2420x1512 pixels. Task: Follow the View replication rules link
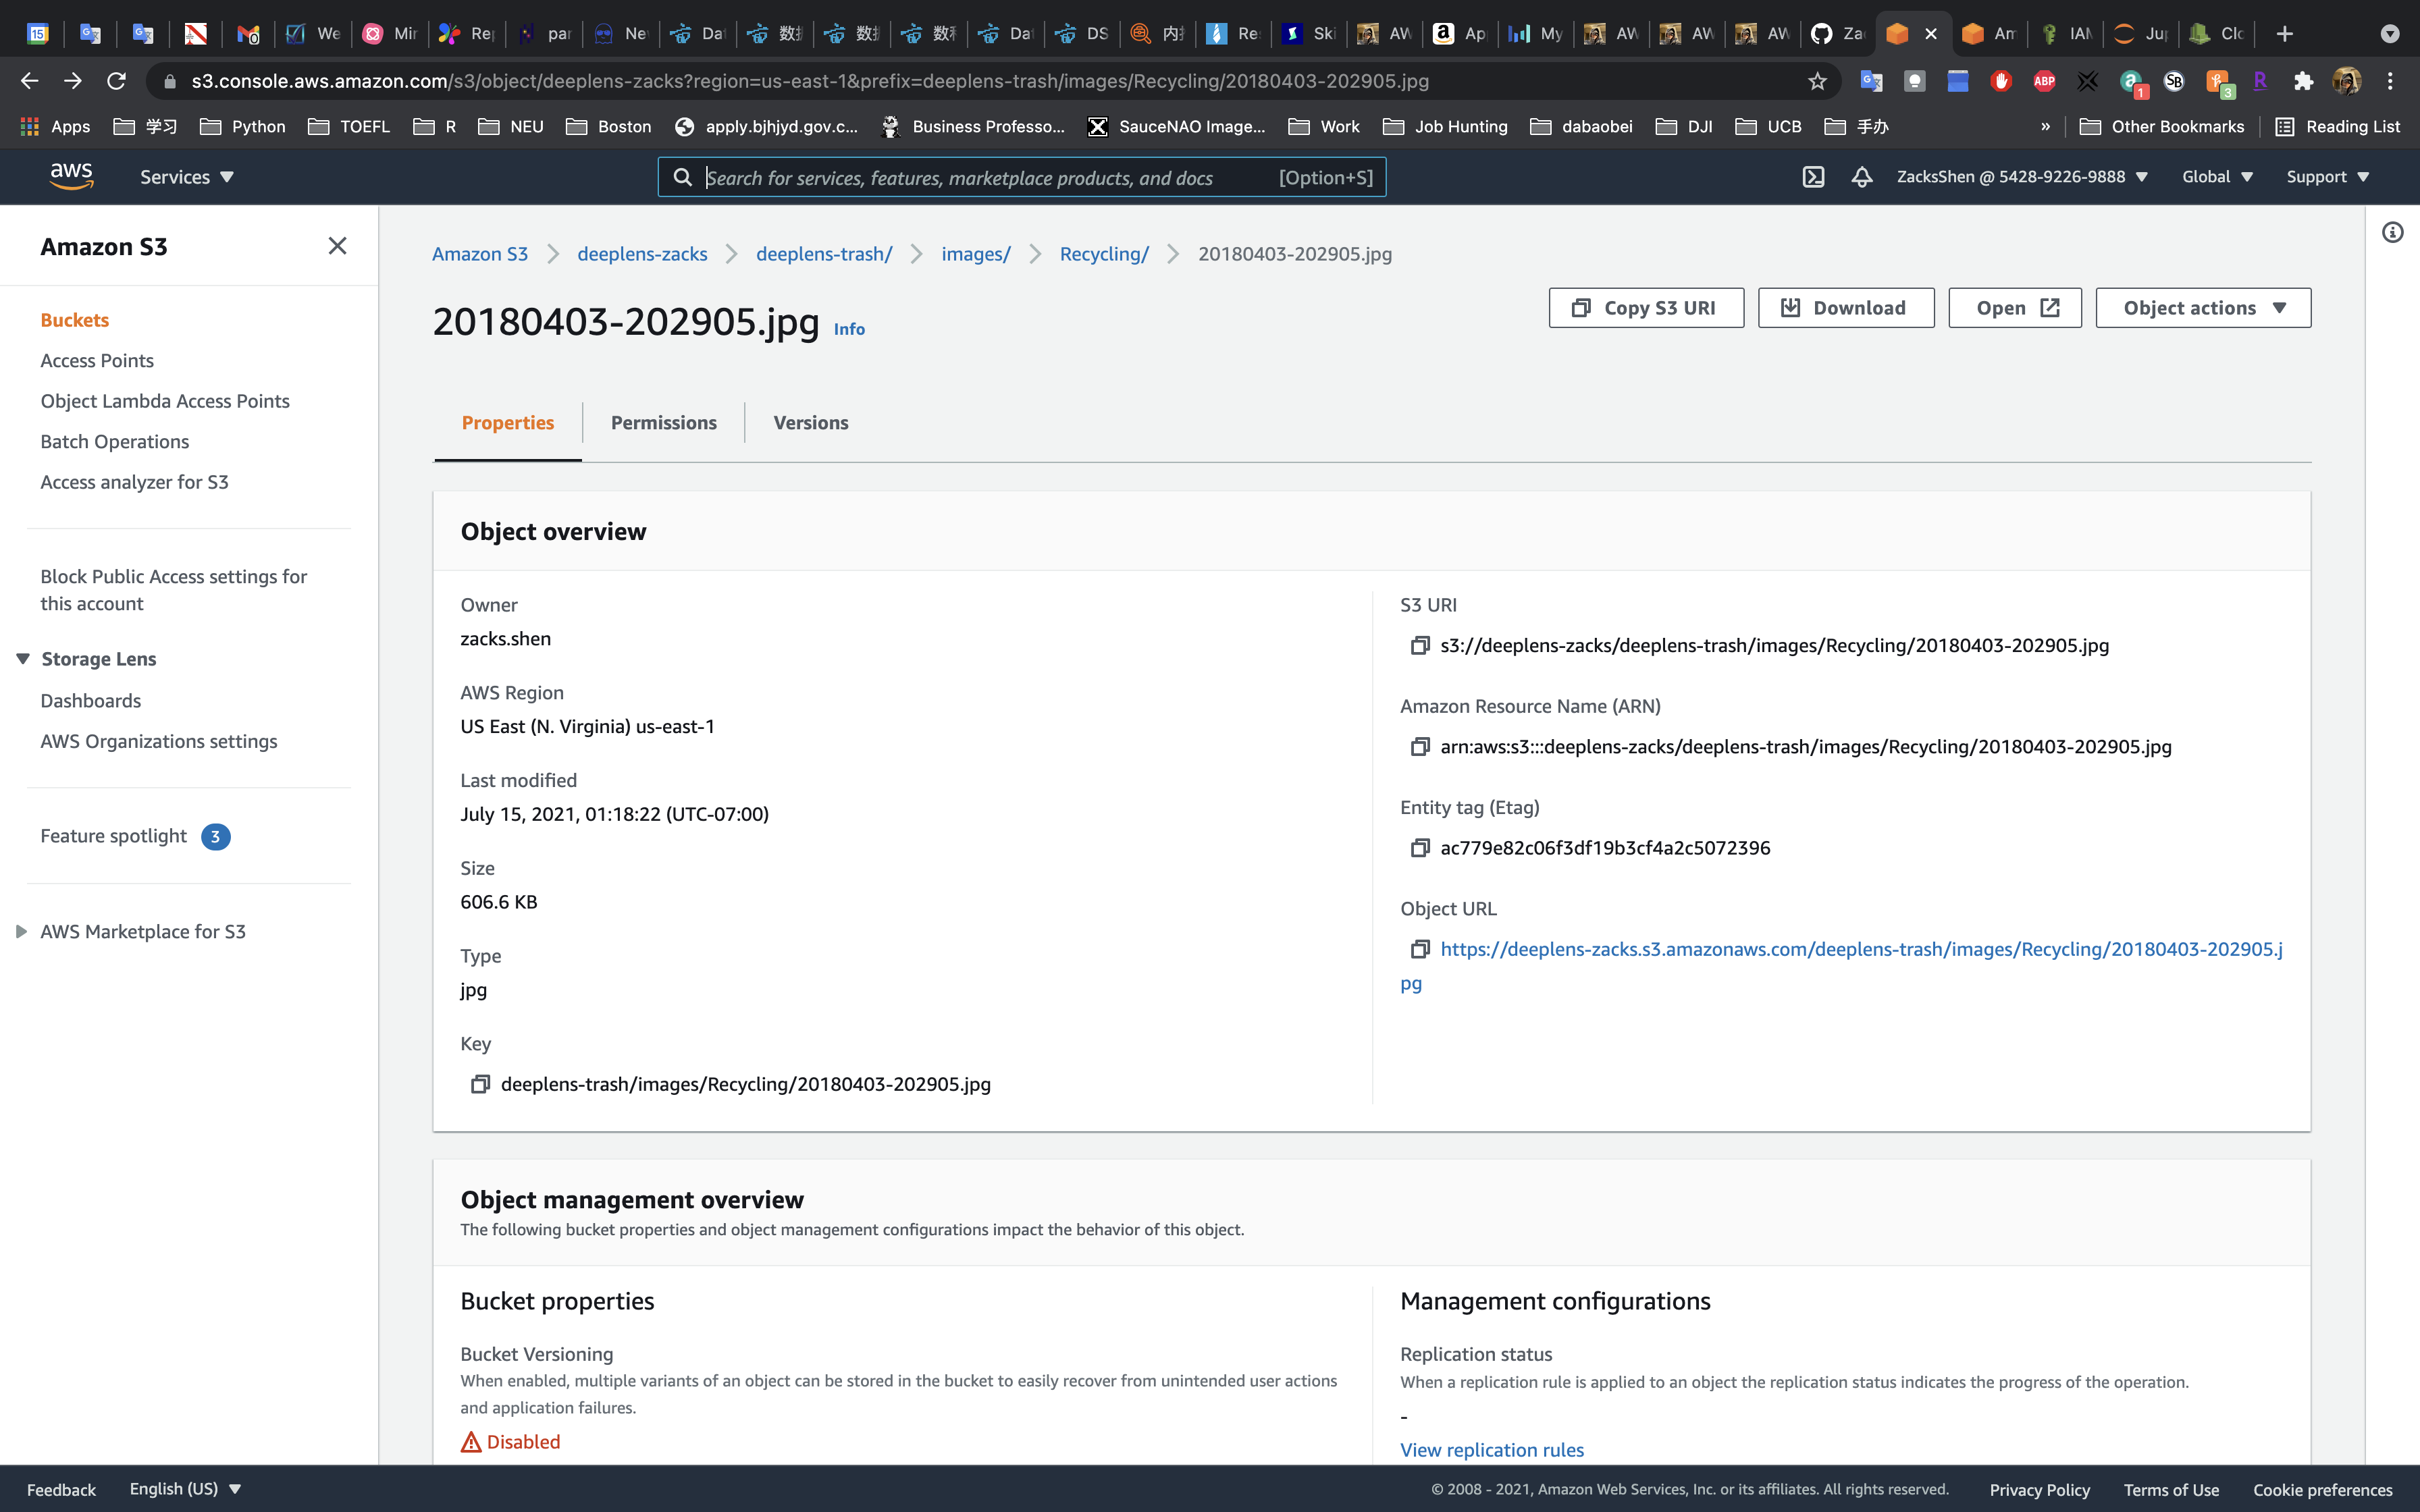point(1491,1449)
